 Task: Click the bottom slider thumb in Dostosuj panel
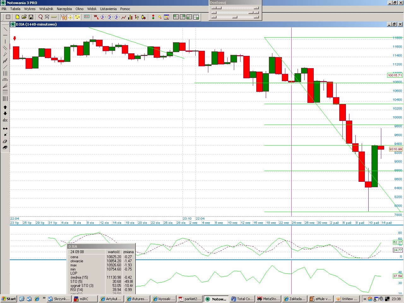[x=235, y=17]
